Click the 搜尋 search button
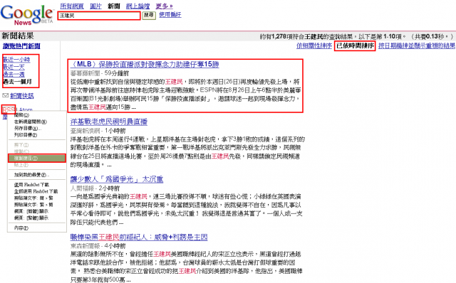Screen dimensions: 456x283 pyautogui.click(x=149, y=15)
